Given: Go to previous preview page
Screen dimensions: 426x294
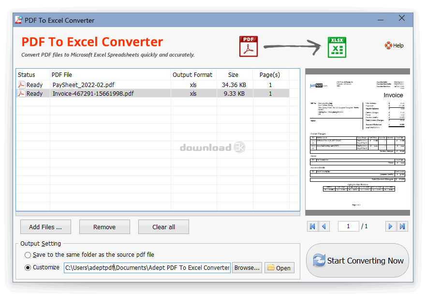Looking at the screenshot, I should click(324, 226).
